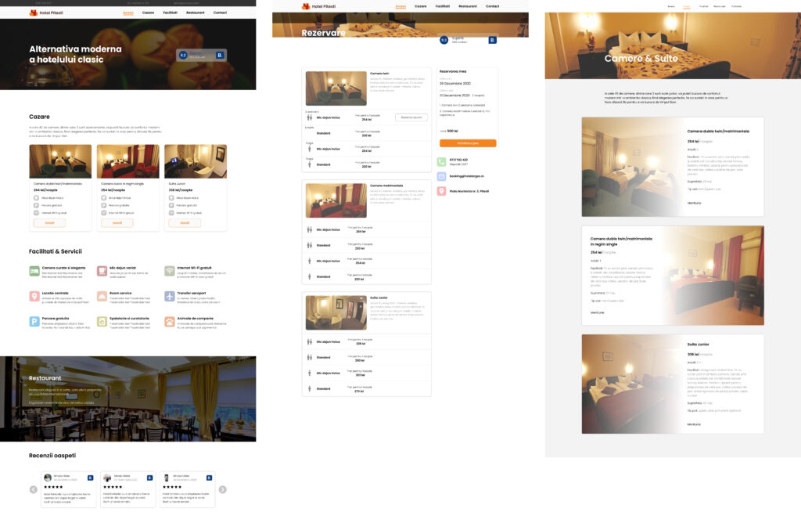Click the airplane icon for Transfer aeroport
Screen dimensions: 801x523
(x=170, y=296)
